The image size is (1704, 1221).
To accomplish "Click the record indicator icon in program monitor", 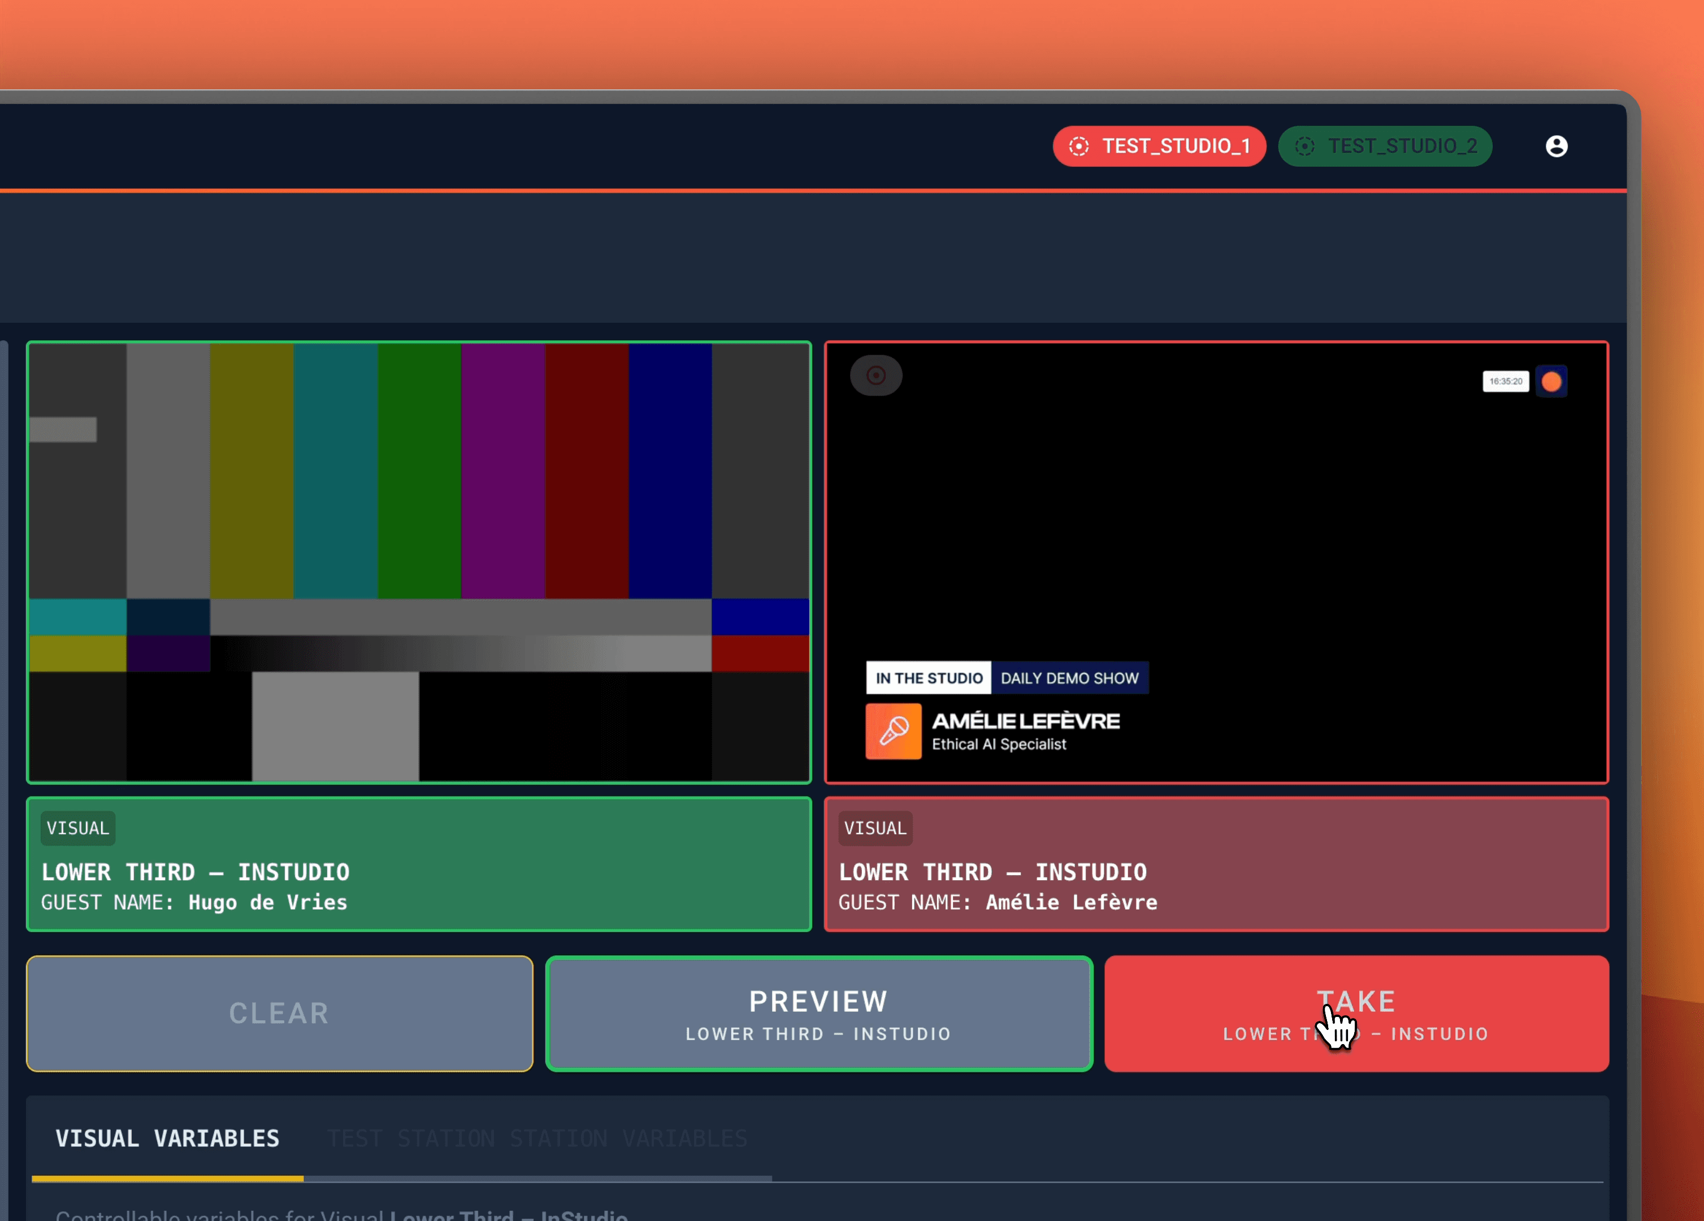I will pos(876,375).
